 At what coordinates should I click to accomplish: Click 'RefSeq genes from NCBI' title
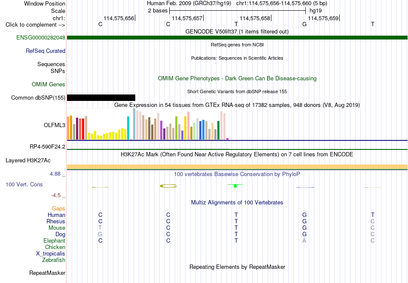(x=237, y=45)
